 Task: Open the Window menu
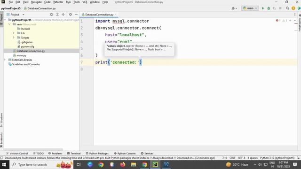coord(95,2)
